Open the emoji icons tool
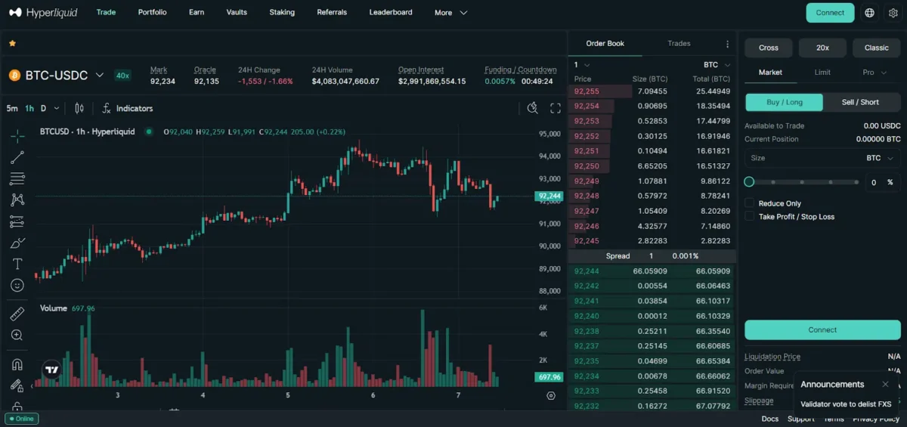This screenshot has height=427, width=907. (x=17, y=286)
